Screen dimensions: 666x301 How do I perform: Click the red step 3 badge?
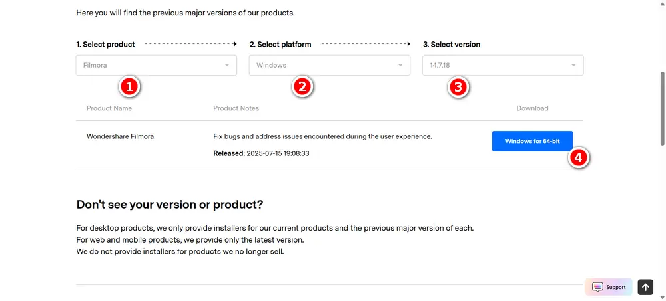458,87
